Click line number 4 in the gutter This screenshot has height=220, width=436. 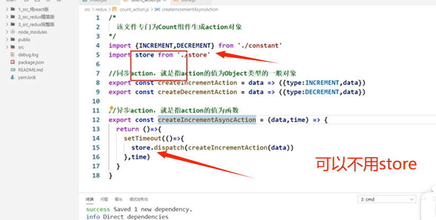point(97,45)
